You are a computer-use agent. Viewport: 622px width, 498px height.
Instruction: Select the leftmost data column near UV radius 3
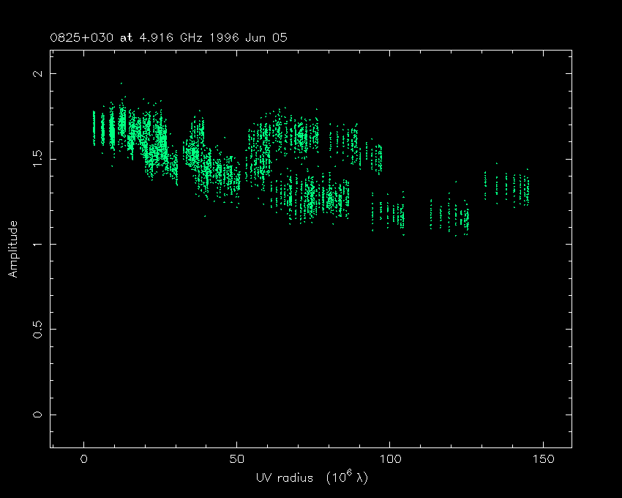[94, 127]
